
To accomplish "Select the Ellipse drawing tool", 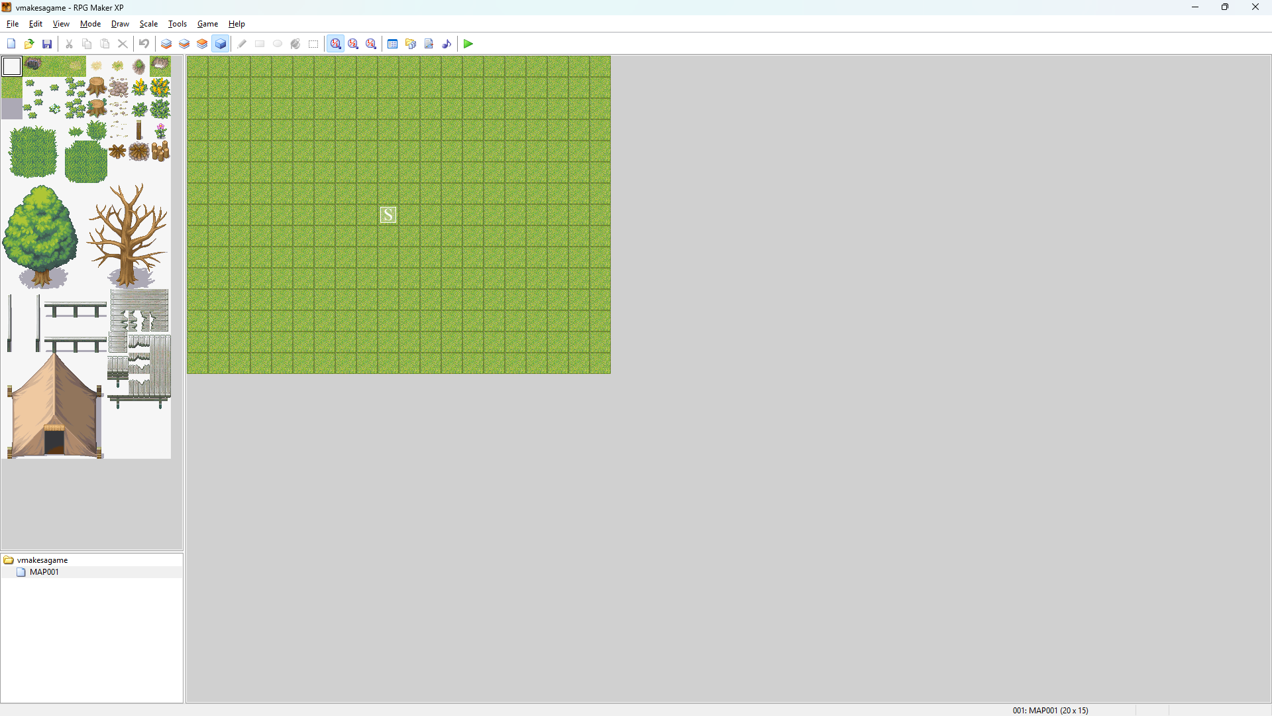I will [x=278, y=44].
